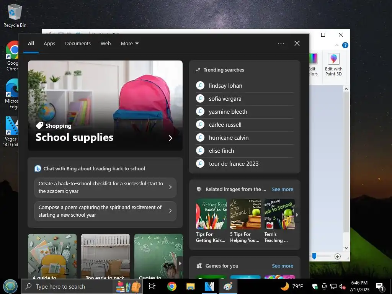The image size is (392, 294).
Task: Click See more next to Games for you
Action: pos(283,266)
